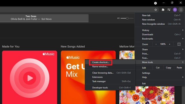Choose Find... from the menu
Screen dimensions: 185x104
160,58
